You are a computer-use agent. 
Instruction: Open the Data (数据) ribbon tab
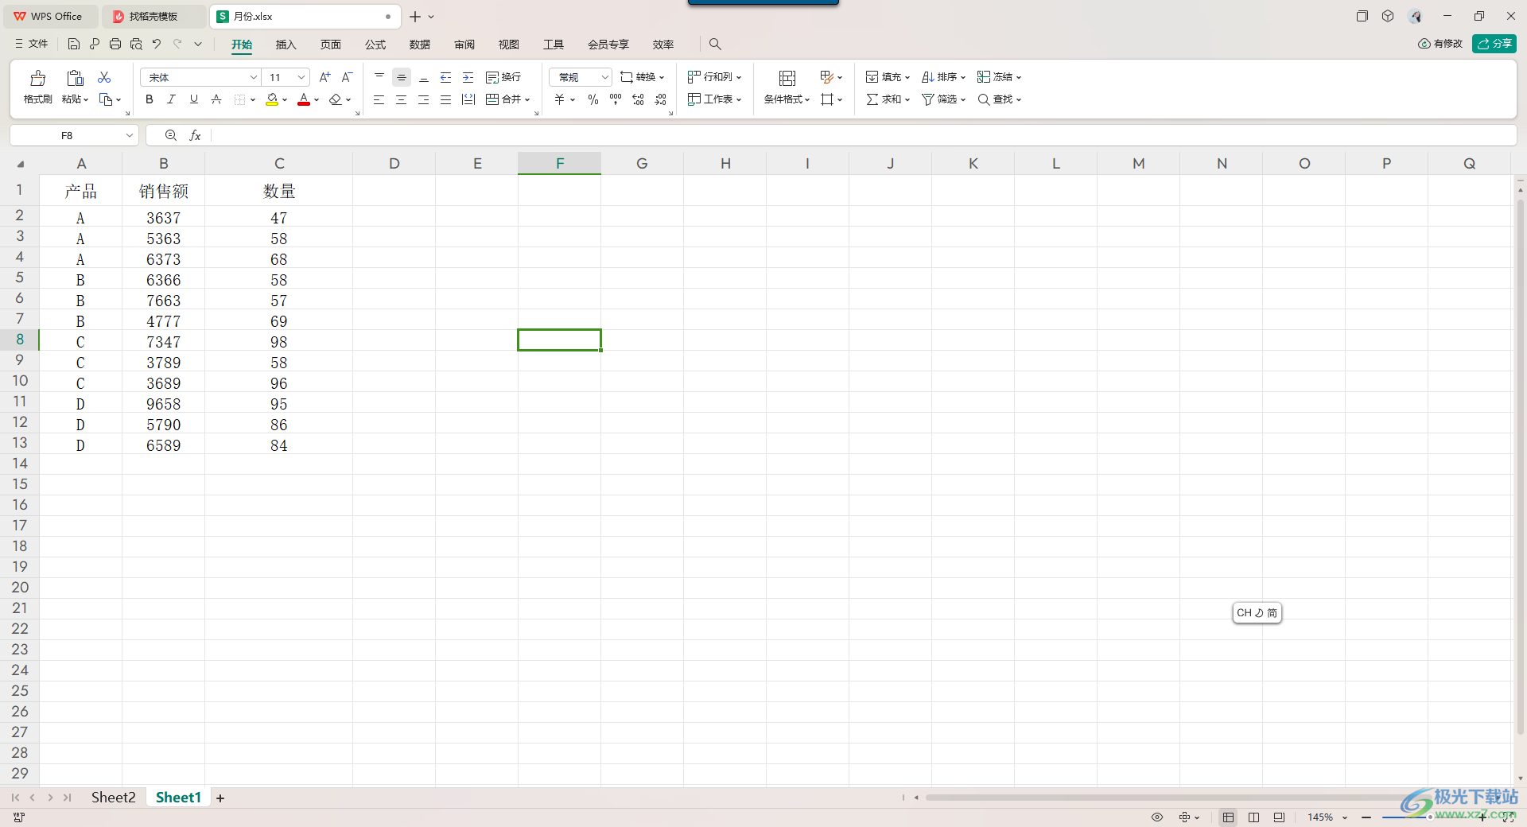click(420, 45)
